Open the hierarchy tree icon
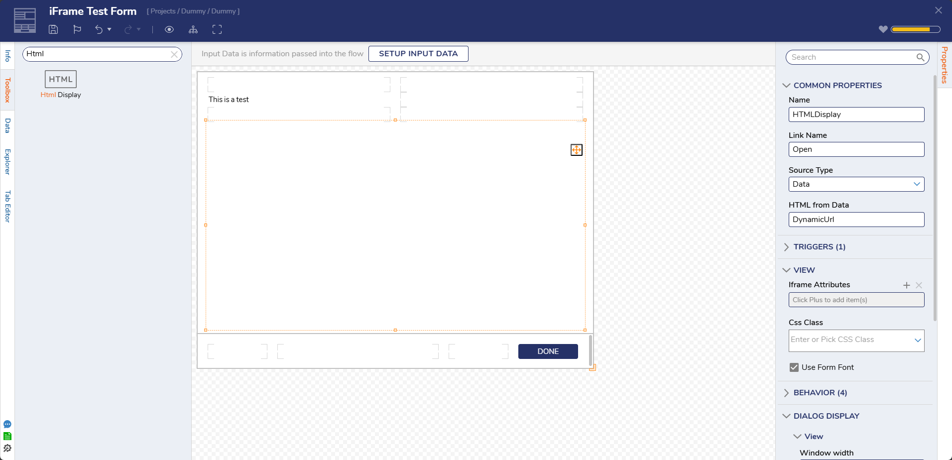 tap(193, 29)
